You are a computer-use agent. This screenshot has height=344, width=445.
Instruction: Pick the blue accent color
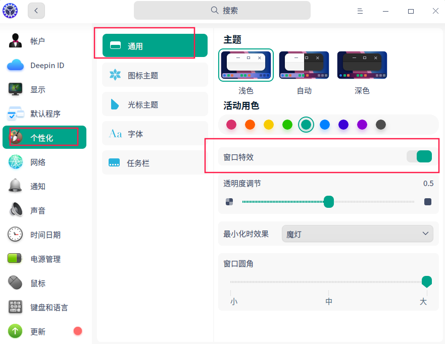(x=325, y=125)
